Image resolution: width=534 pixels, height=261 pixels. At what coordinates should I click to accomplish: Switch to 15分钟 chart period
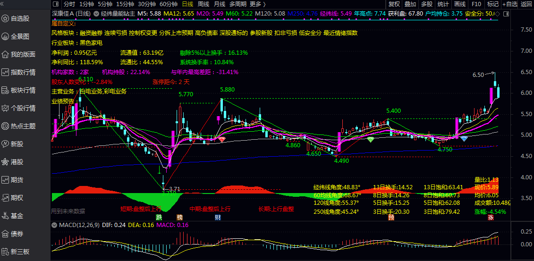coord(125,4)
